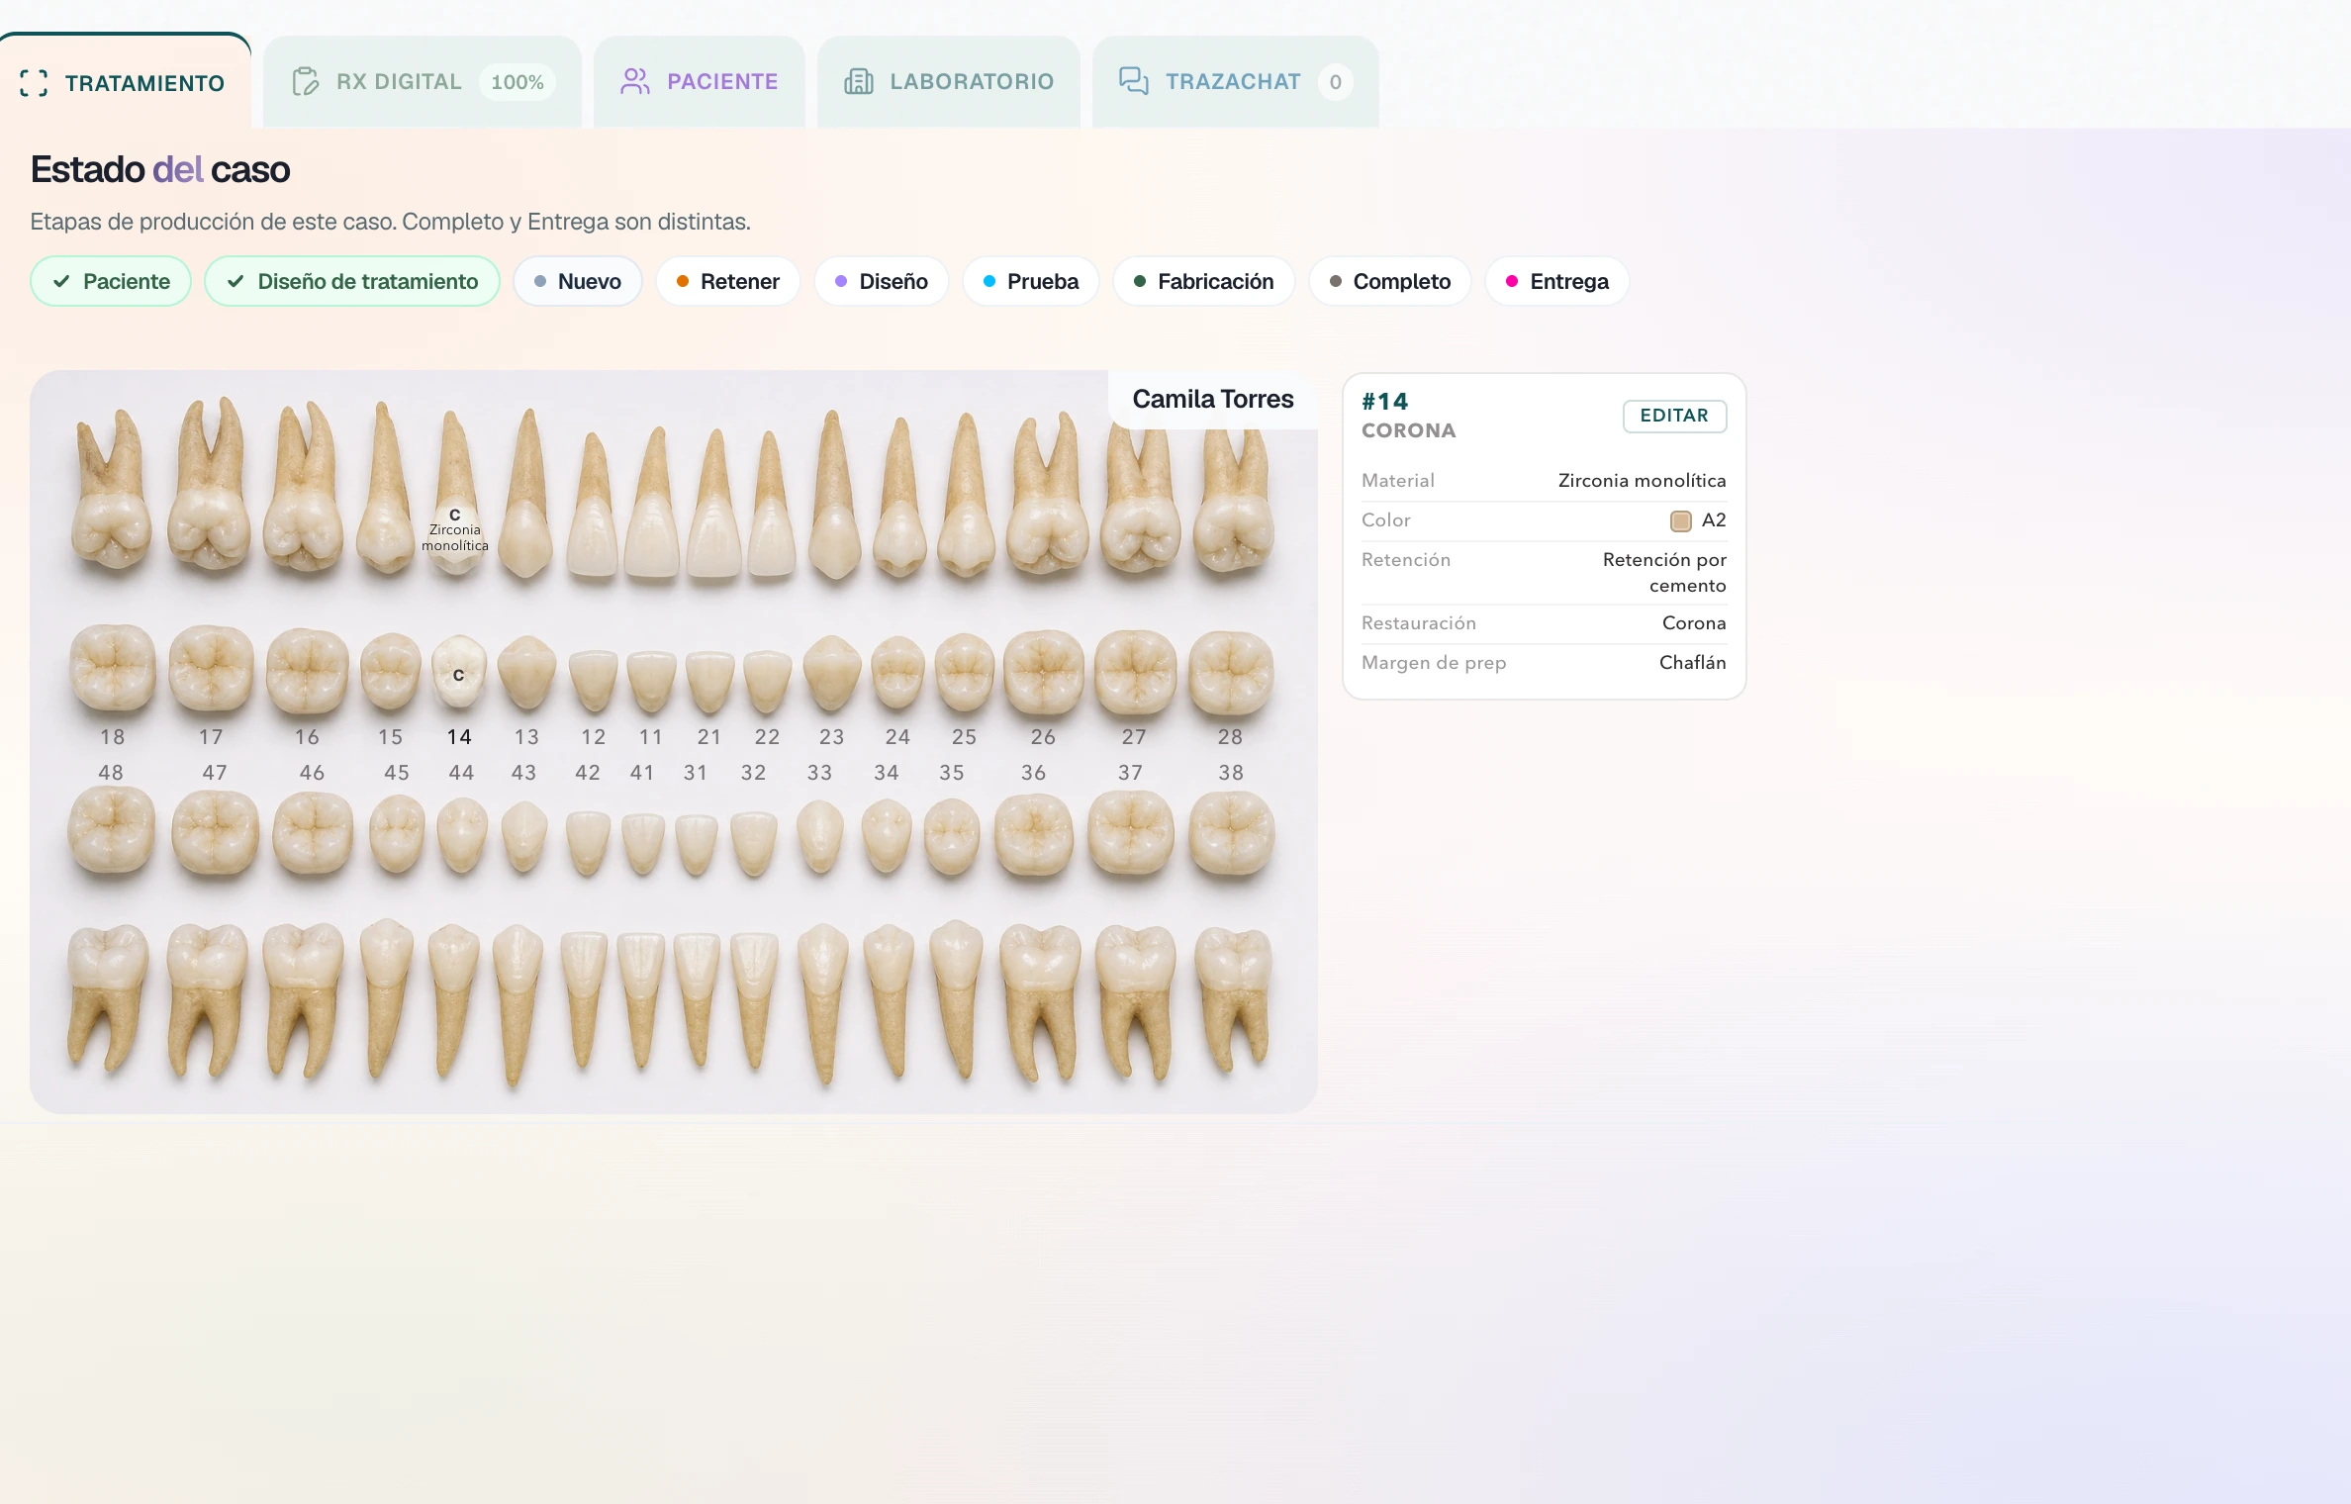Click the 0 counter badge on TrazaChat

[1335, 82]
